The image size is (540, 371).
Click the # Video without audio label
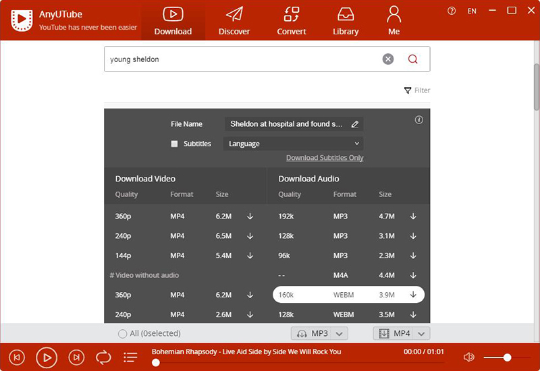coord(144,275)
